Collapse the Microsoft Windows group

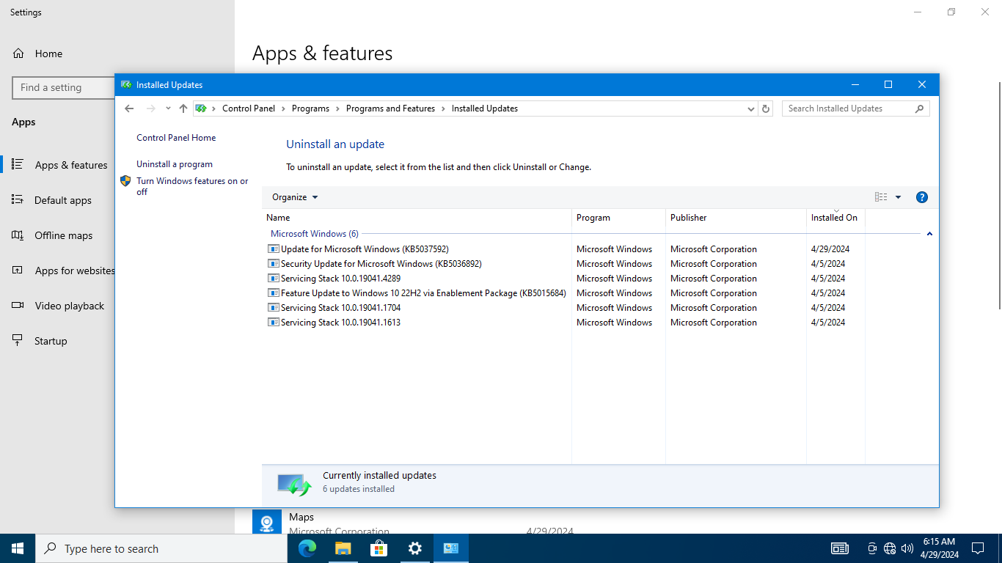tap(929, 234)
